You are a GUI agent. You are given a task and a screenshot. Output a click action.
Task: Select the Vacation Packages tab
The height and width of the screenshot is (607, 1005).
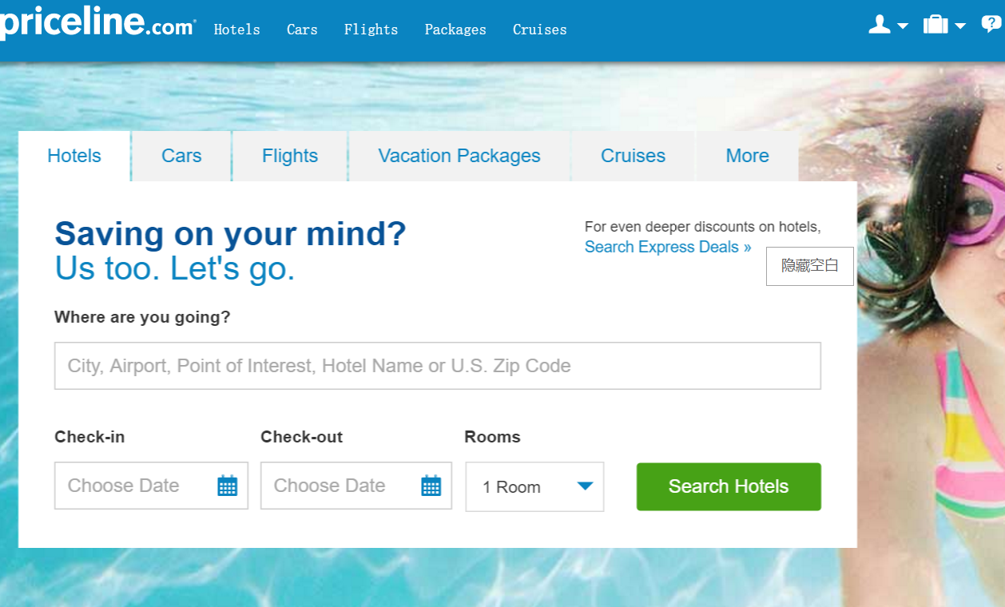pos(459,156)
